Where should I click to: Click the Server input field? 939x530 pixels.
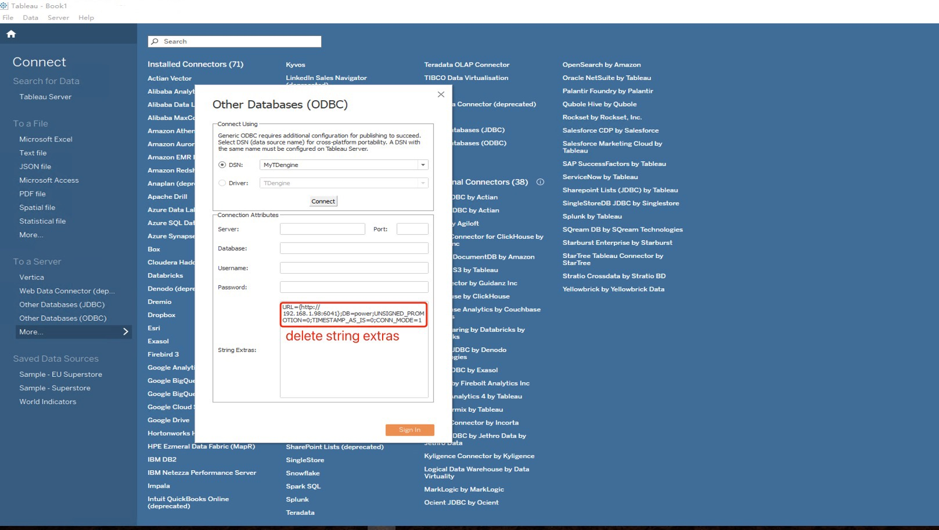(x=322, y=229)
